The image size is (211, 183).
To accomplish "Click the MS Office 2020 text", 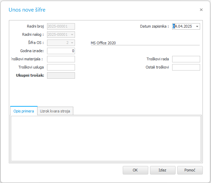I will (103, 43).
